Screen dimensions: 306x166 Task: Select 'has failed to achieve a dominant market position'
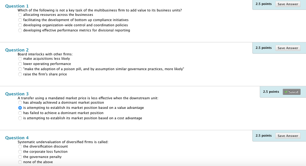(20, 113)
